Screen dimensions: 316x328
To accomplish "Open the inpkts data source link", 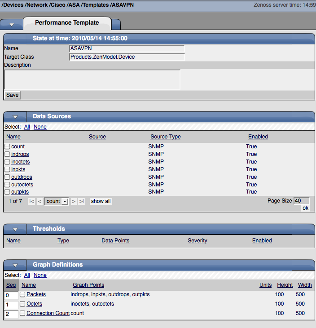I will 18,169.
